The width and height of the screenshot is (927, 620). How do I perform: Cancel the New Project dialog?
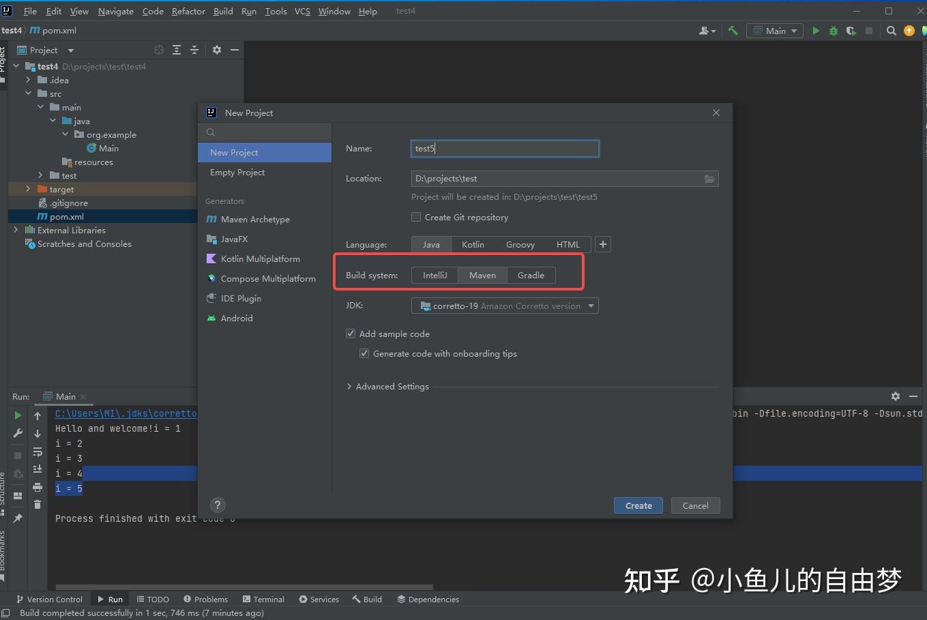695,505
